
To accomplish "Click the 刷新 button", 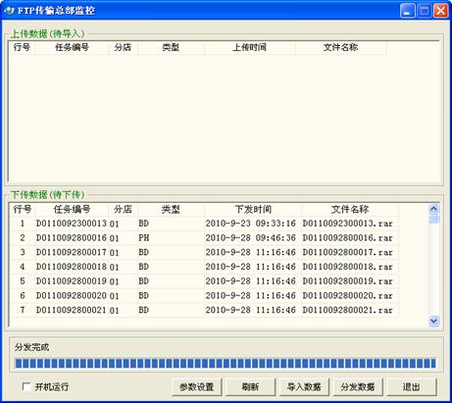I will click(x=250, y=387).
